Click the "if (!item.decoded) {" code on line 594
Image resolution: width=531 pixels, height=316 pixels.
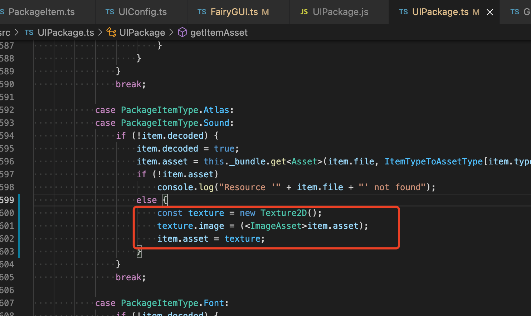tap(167, 135)
